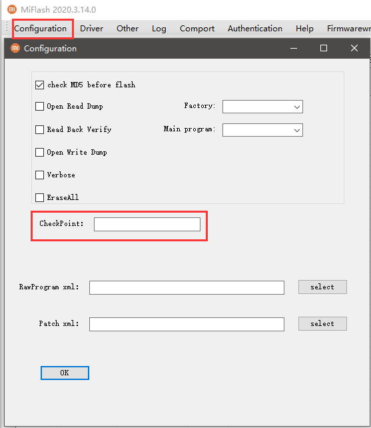The image size is (371, 428).
Task: Click the MiFlash logo icon in title bar
Action: [x=12, y=9]
